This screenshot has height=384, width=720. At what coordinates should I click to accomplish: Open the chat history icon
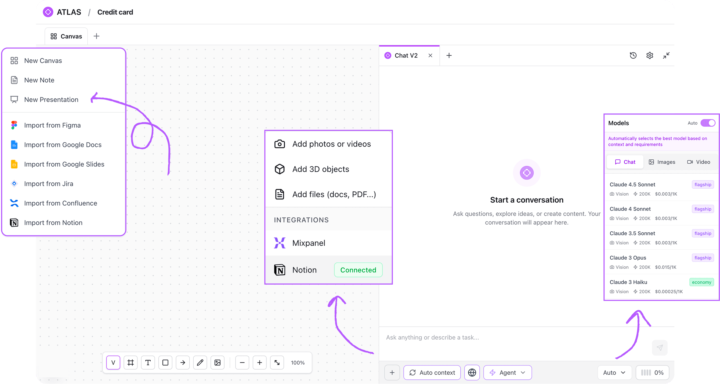pyautogui.click(x=633, y=55)
